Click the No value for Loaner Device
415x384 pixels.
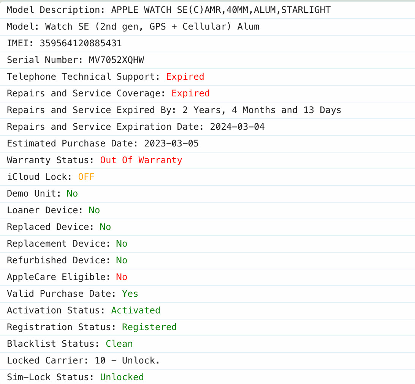(x=94, y=210)
